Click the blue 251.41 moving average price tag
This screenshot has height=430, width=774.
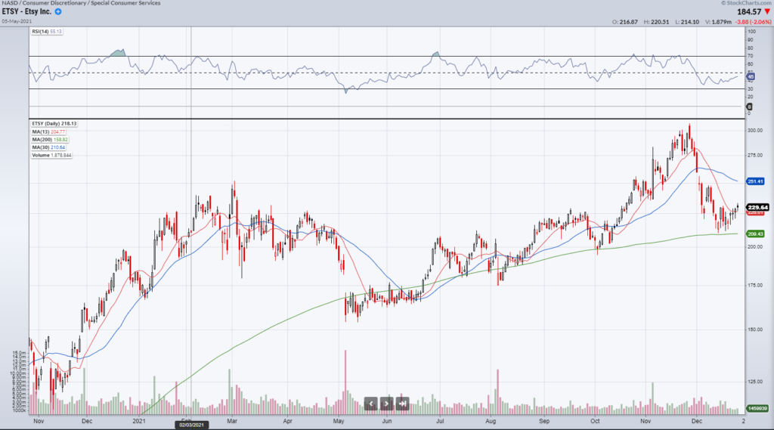(x=756, y=181)
